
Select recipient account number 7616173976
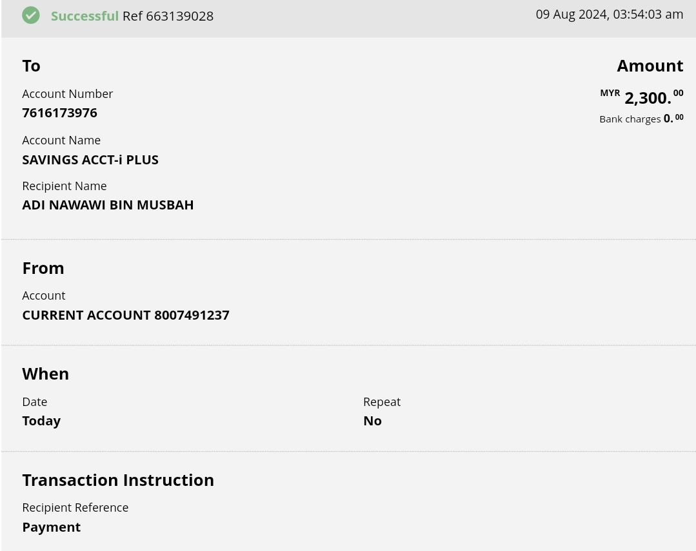[59, 113]
